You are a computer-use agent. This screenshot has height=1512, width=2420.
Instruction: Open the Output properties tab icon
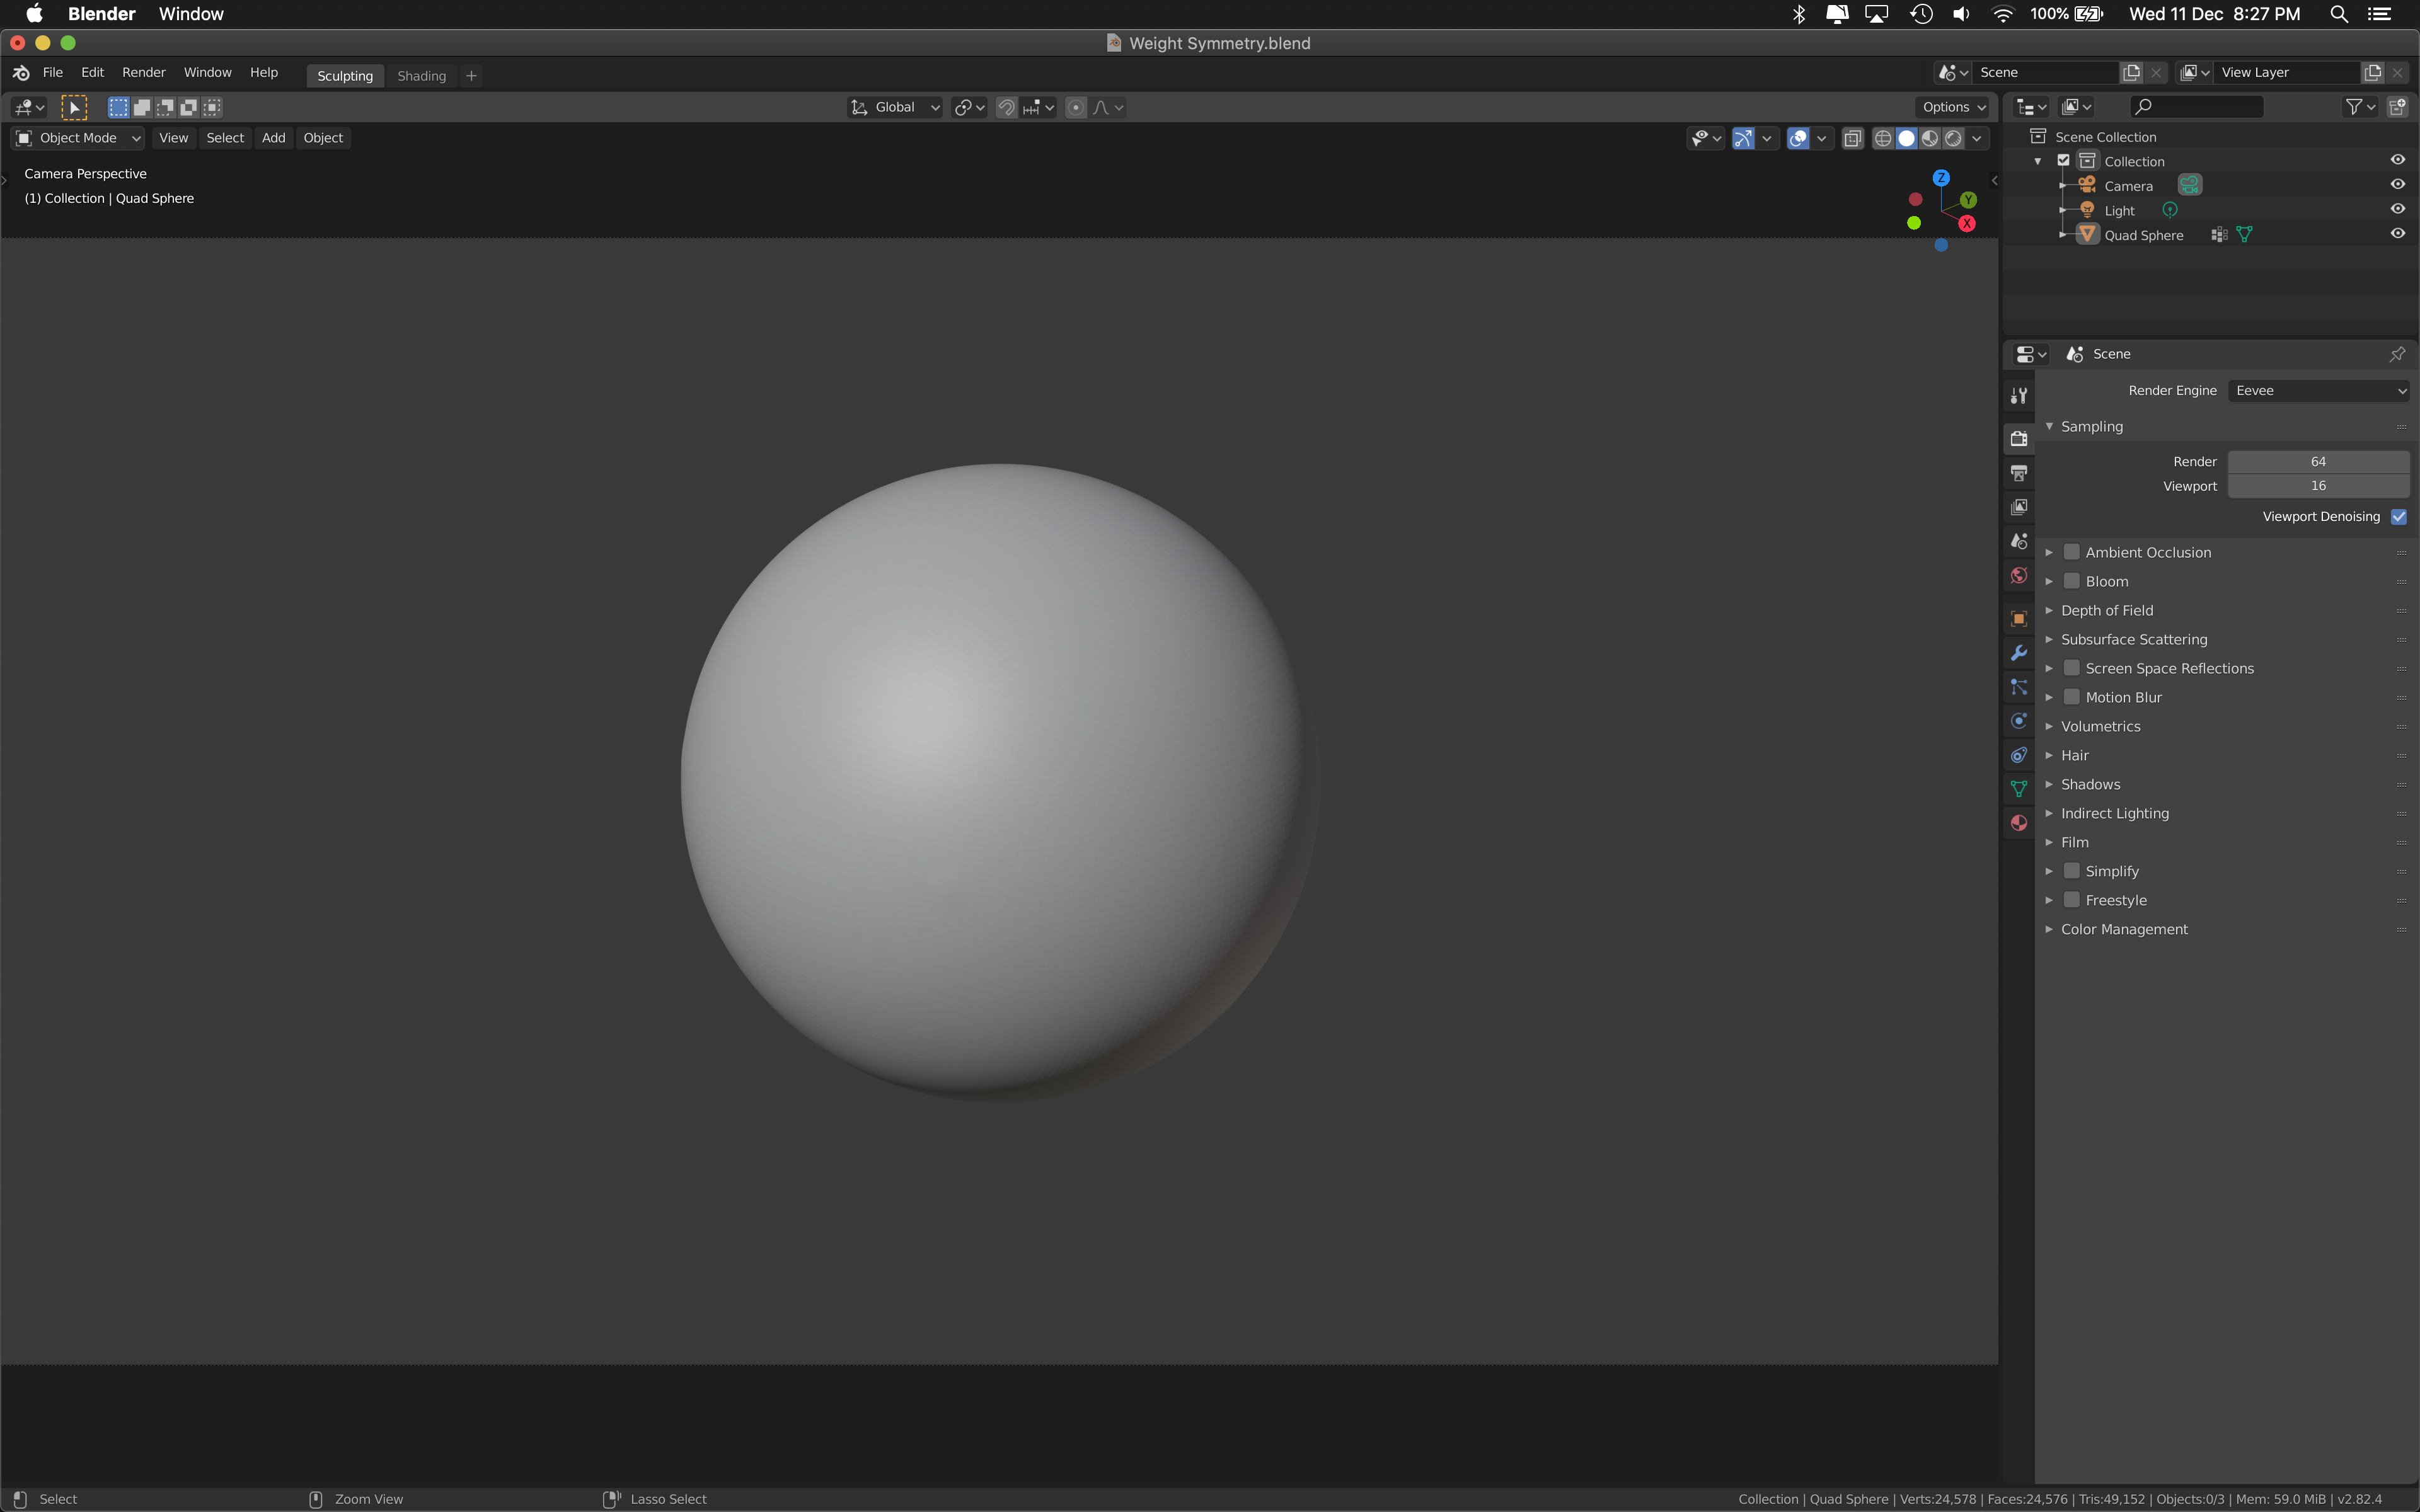click(x=2019, y=473)
